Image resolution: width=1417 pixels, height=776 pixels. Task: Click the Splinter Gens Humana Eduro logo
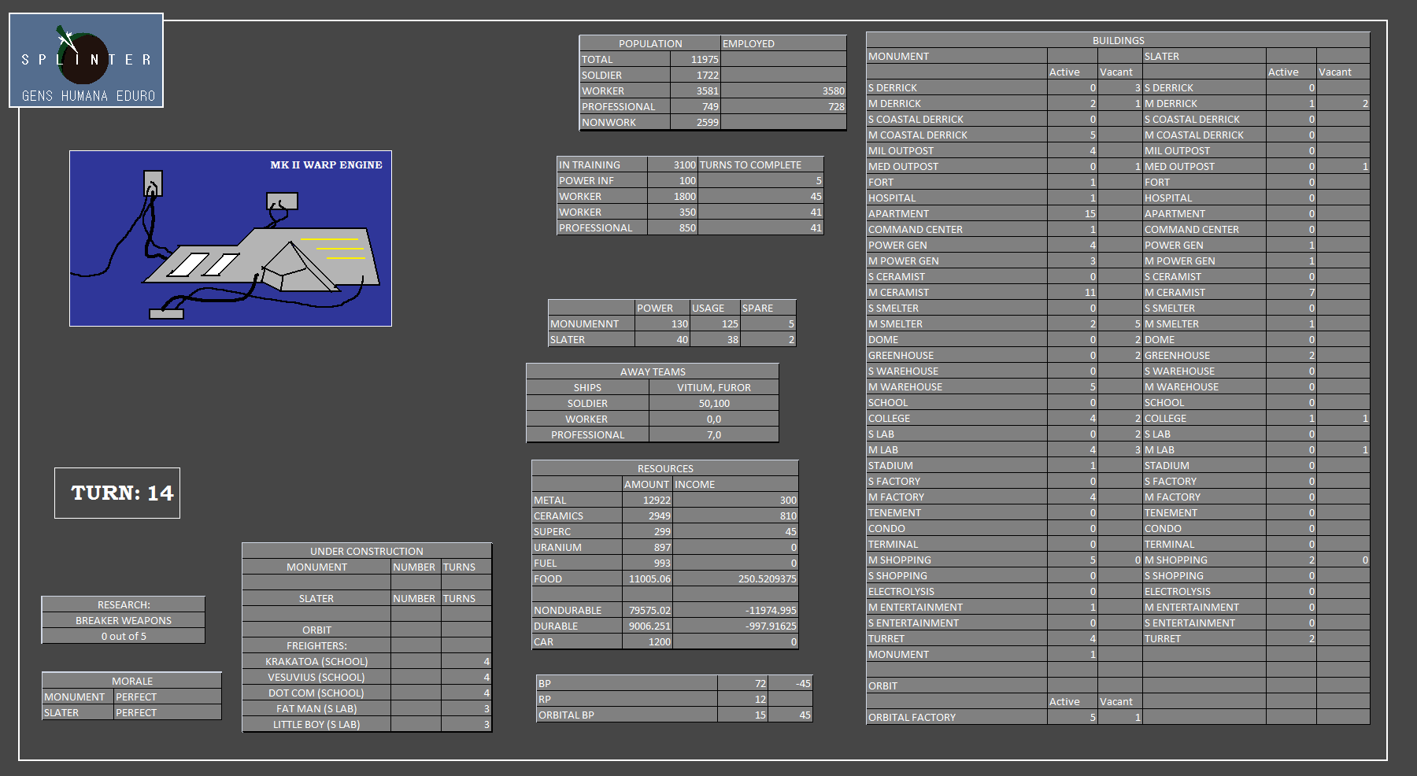pos(86,61)
